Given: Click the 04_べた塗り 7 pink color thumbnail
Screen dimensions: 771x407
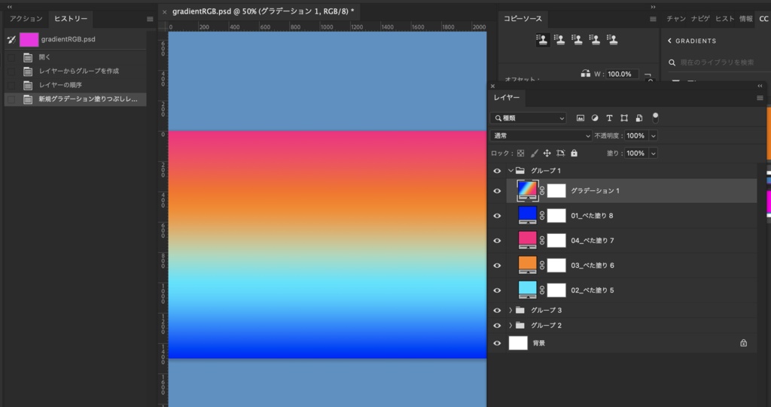Looking at the screenshot, I should point(528,239).
